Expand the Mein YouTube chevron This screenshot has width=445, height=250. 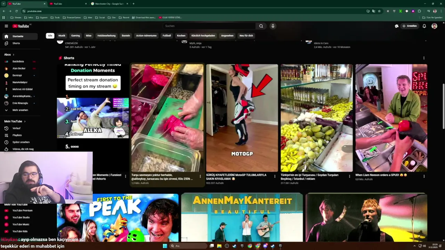[x=25, y=121]
